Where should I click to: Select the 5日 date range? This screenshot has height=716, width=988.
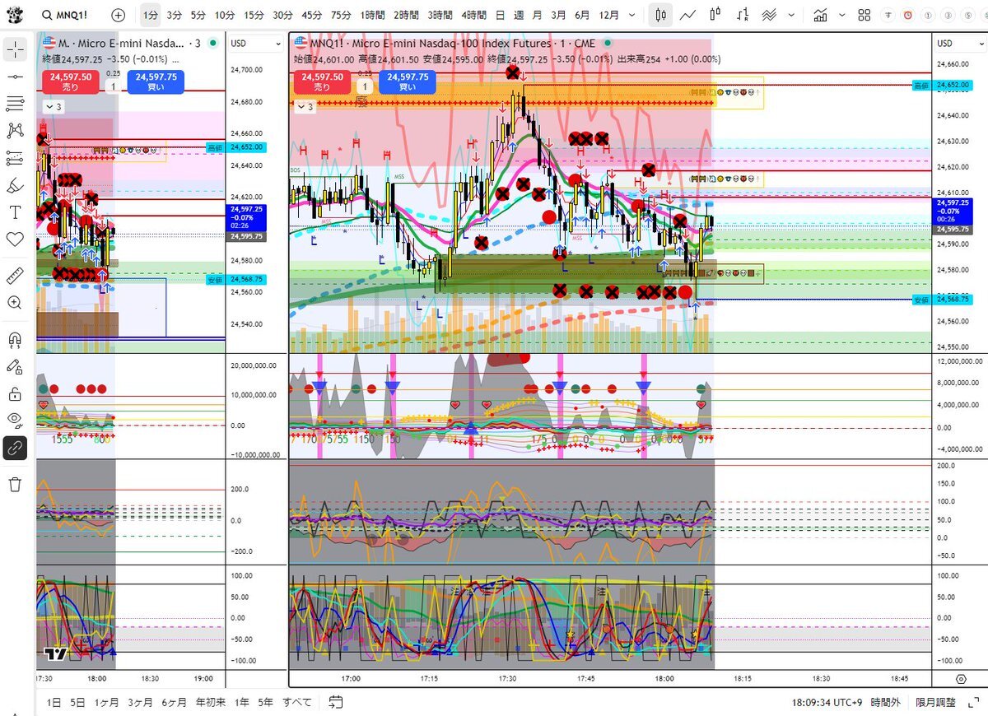[77, 702]
